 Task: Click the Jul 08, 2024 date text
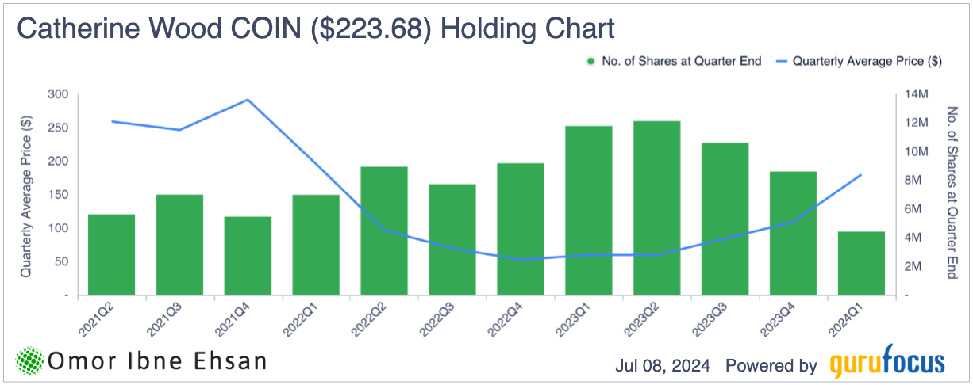(664, 364)
